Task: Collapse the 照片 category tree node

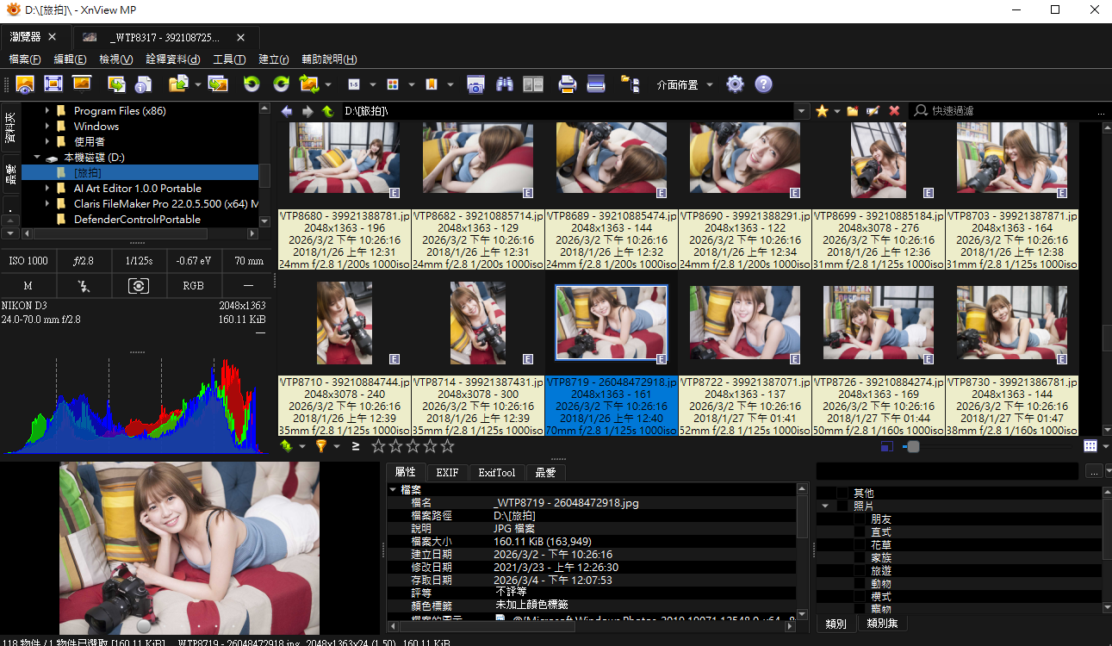Action: pos(825,506)
